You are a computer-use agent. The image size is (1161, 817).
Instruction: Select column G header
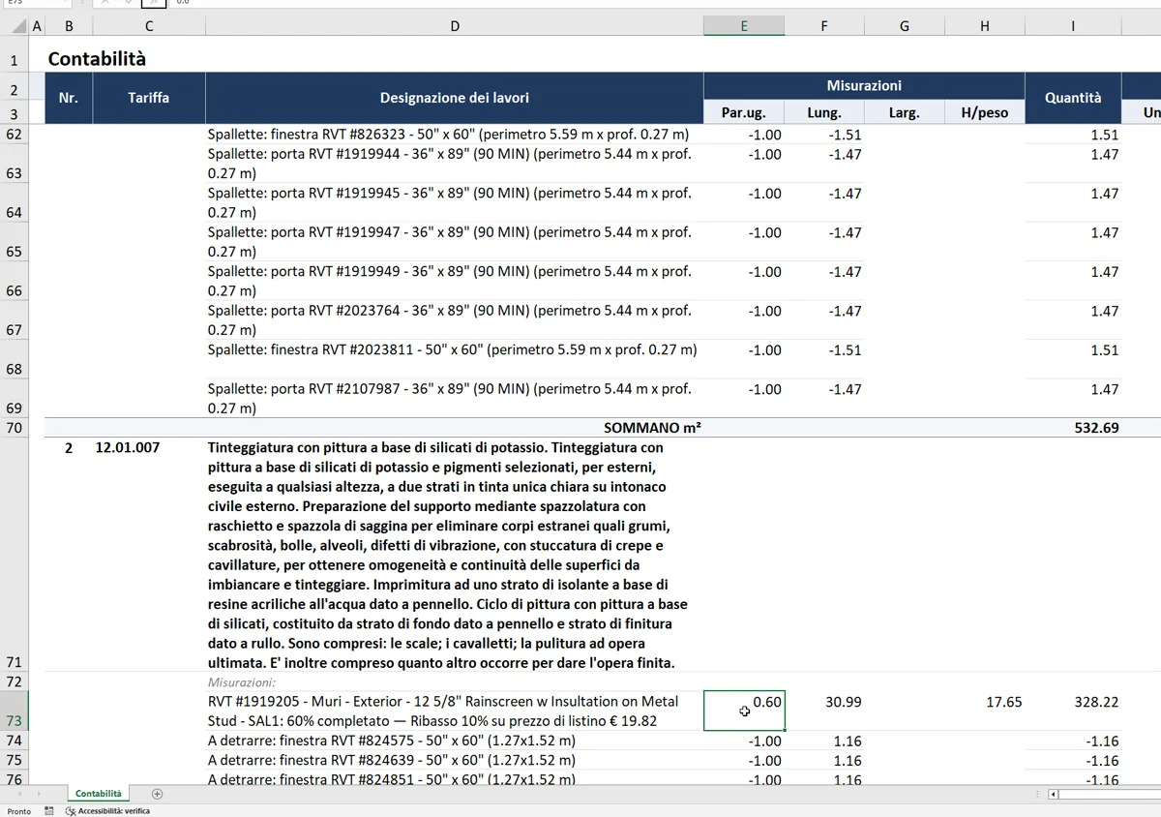(905, 26)
